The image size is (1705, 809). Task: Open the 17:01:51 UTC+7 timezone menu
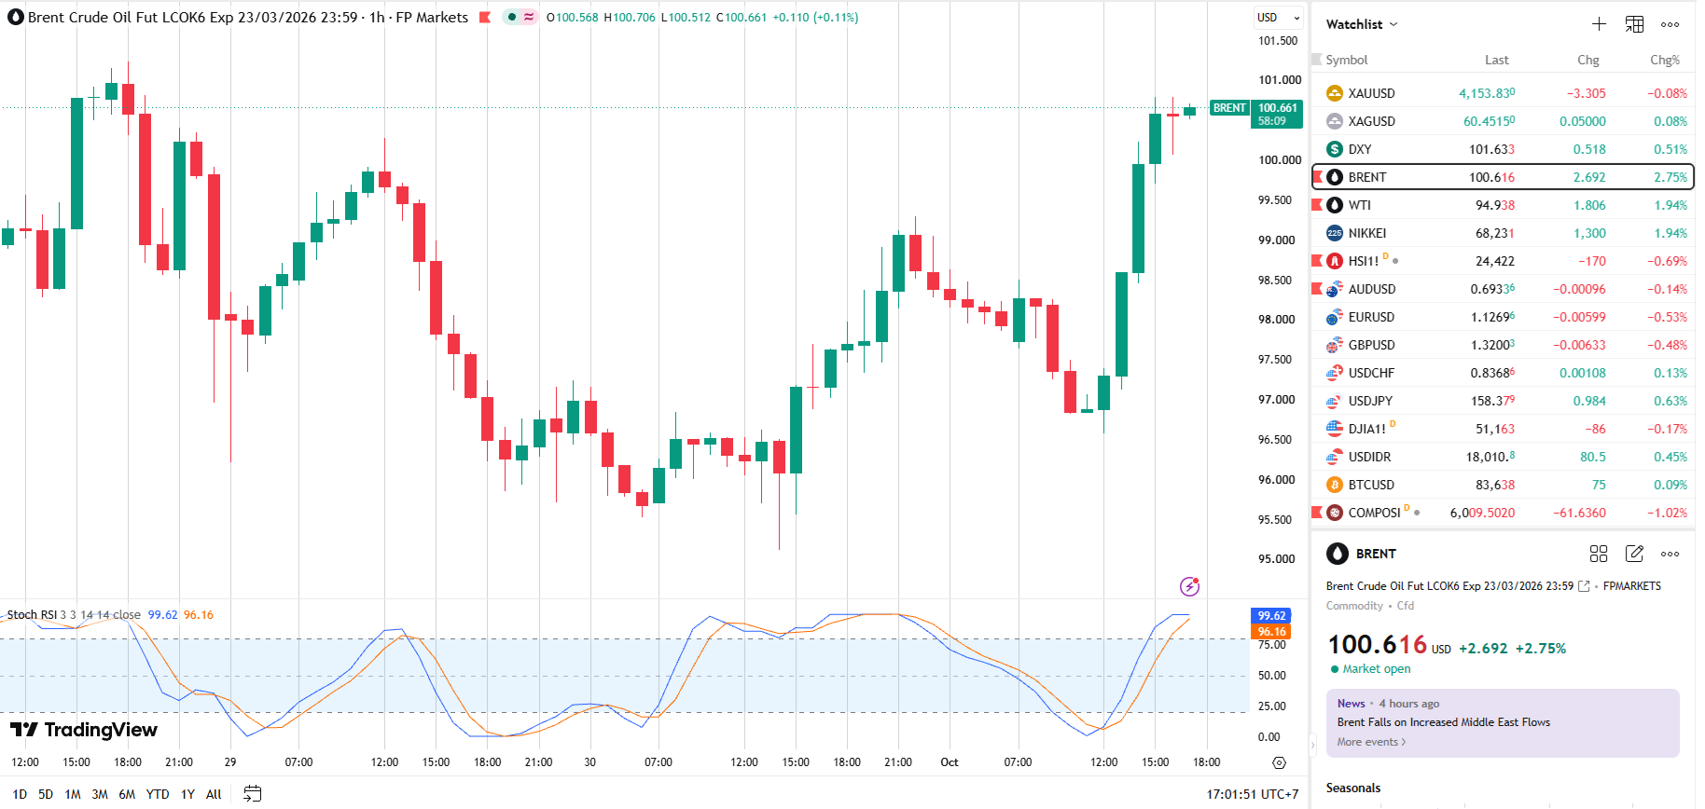[1253, 794]
